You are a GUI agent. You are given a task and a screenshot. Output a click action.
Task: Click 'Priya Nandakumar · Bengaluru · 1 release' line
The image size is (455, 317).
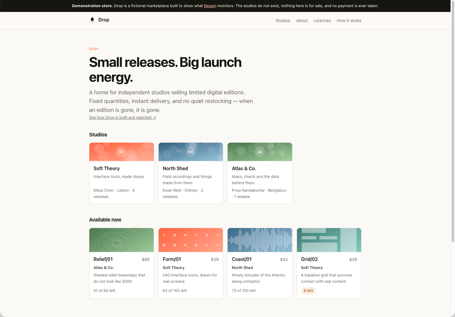click(259, 193)
